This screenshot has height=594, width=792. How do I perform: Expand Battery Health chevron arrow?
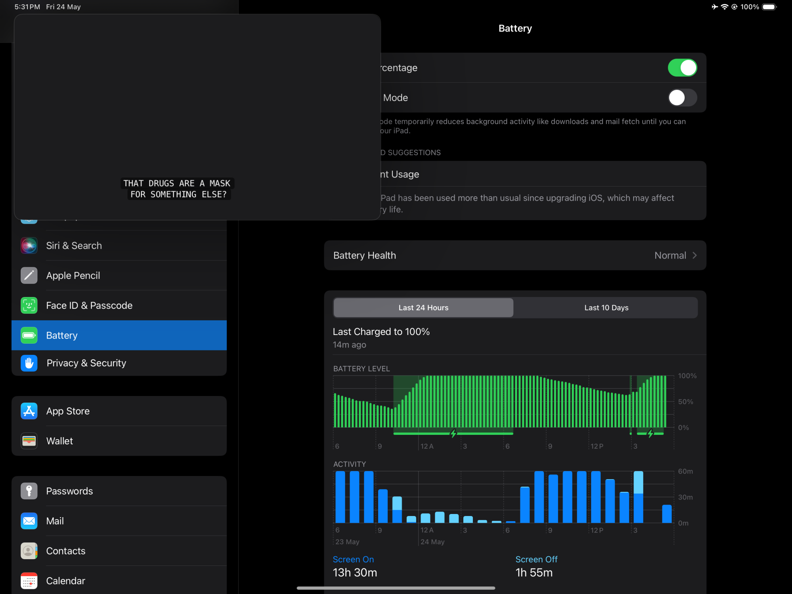[x=695, y=255]
